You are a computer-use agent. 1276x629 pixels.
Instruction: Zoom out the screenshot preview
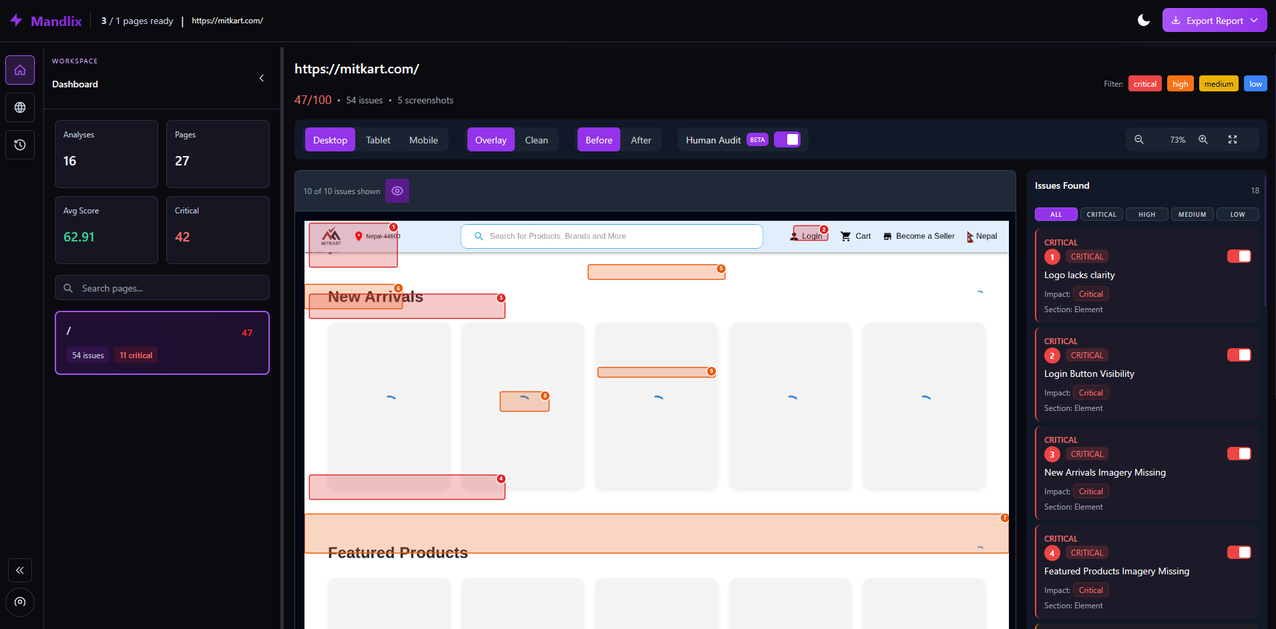coord(1139,139)
